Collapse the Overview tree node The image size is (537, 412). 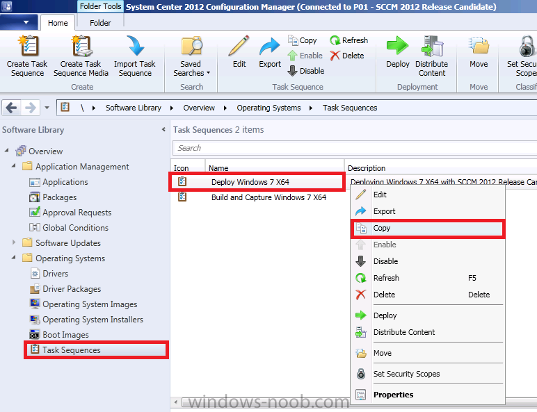[x=6, y=150]
